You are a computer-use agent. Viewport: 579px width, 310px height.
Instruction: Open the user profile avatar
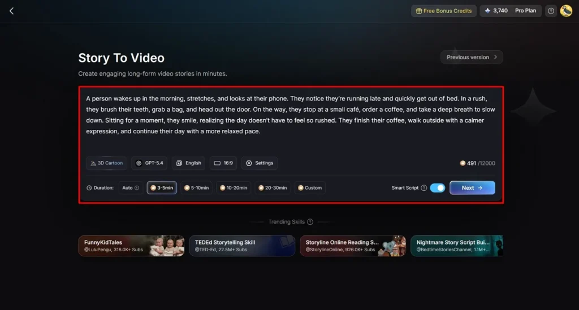pyautogui.click(x=566, y=11)
